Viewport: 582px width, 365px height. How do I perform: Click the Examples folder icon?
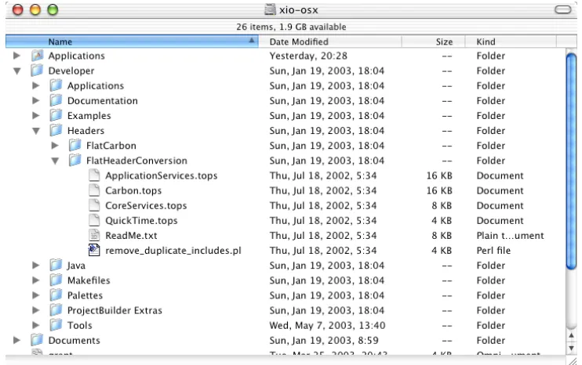point(56,115)
